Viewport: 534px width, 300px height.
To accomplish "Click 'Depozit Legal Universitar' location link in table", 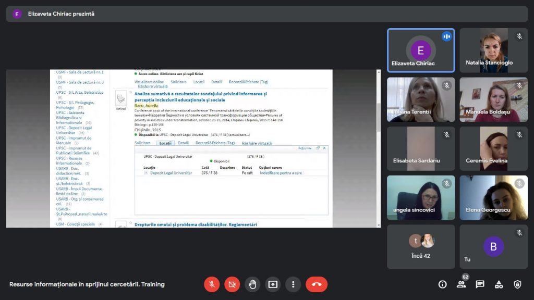I will coord(171,173).
